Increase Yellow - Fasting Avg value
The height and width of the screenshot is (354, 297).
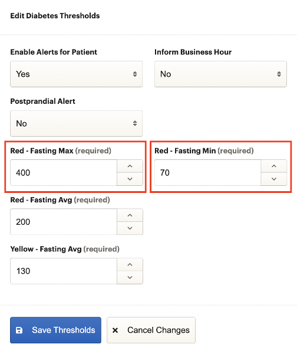coord(130,264)
